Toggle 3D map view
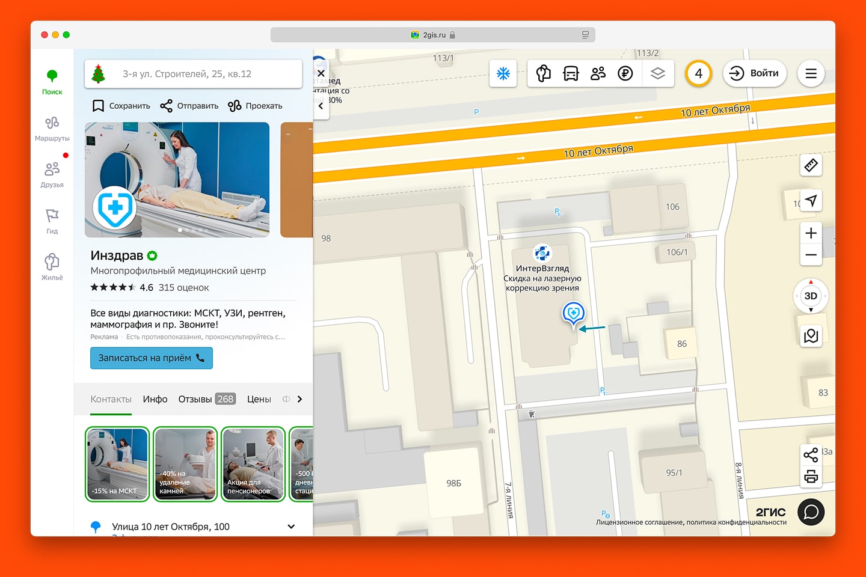The width and height of the screenshot is (866, 577). [x=811, y=296]
